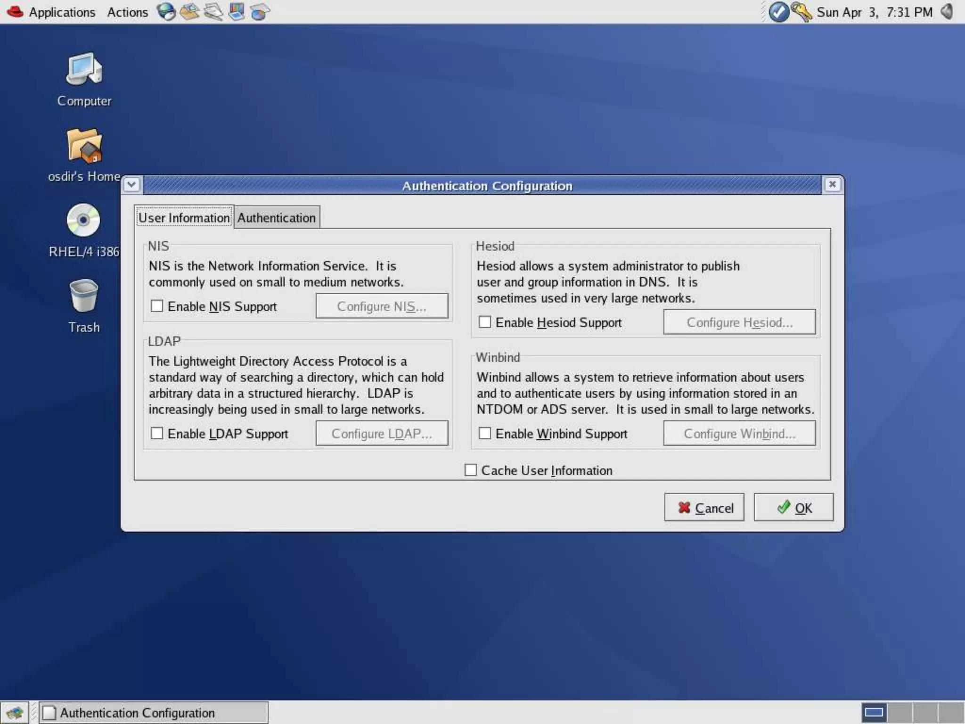Enable LDAP Support checkbox
Viewport: 965px width, 724px height.
click(157, 433)
